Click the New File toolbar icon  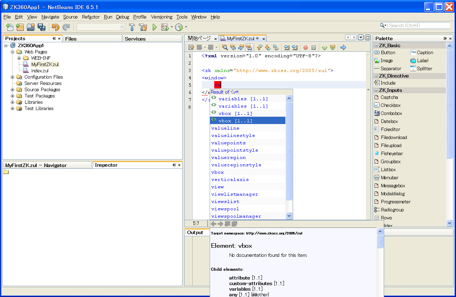10,27
